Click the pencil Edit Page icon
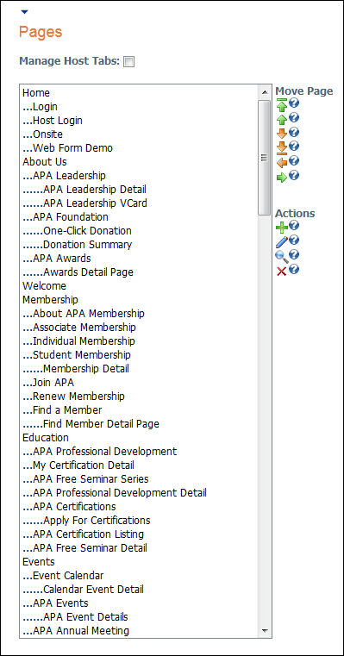The image size is (344, 656). click(x=282, y=242)
